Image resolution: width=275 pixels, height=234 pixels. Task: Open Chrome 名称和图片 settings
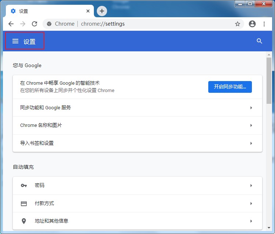tap(137, 125)
